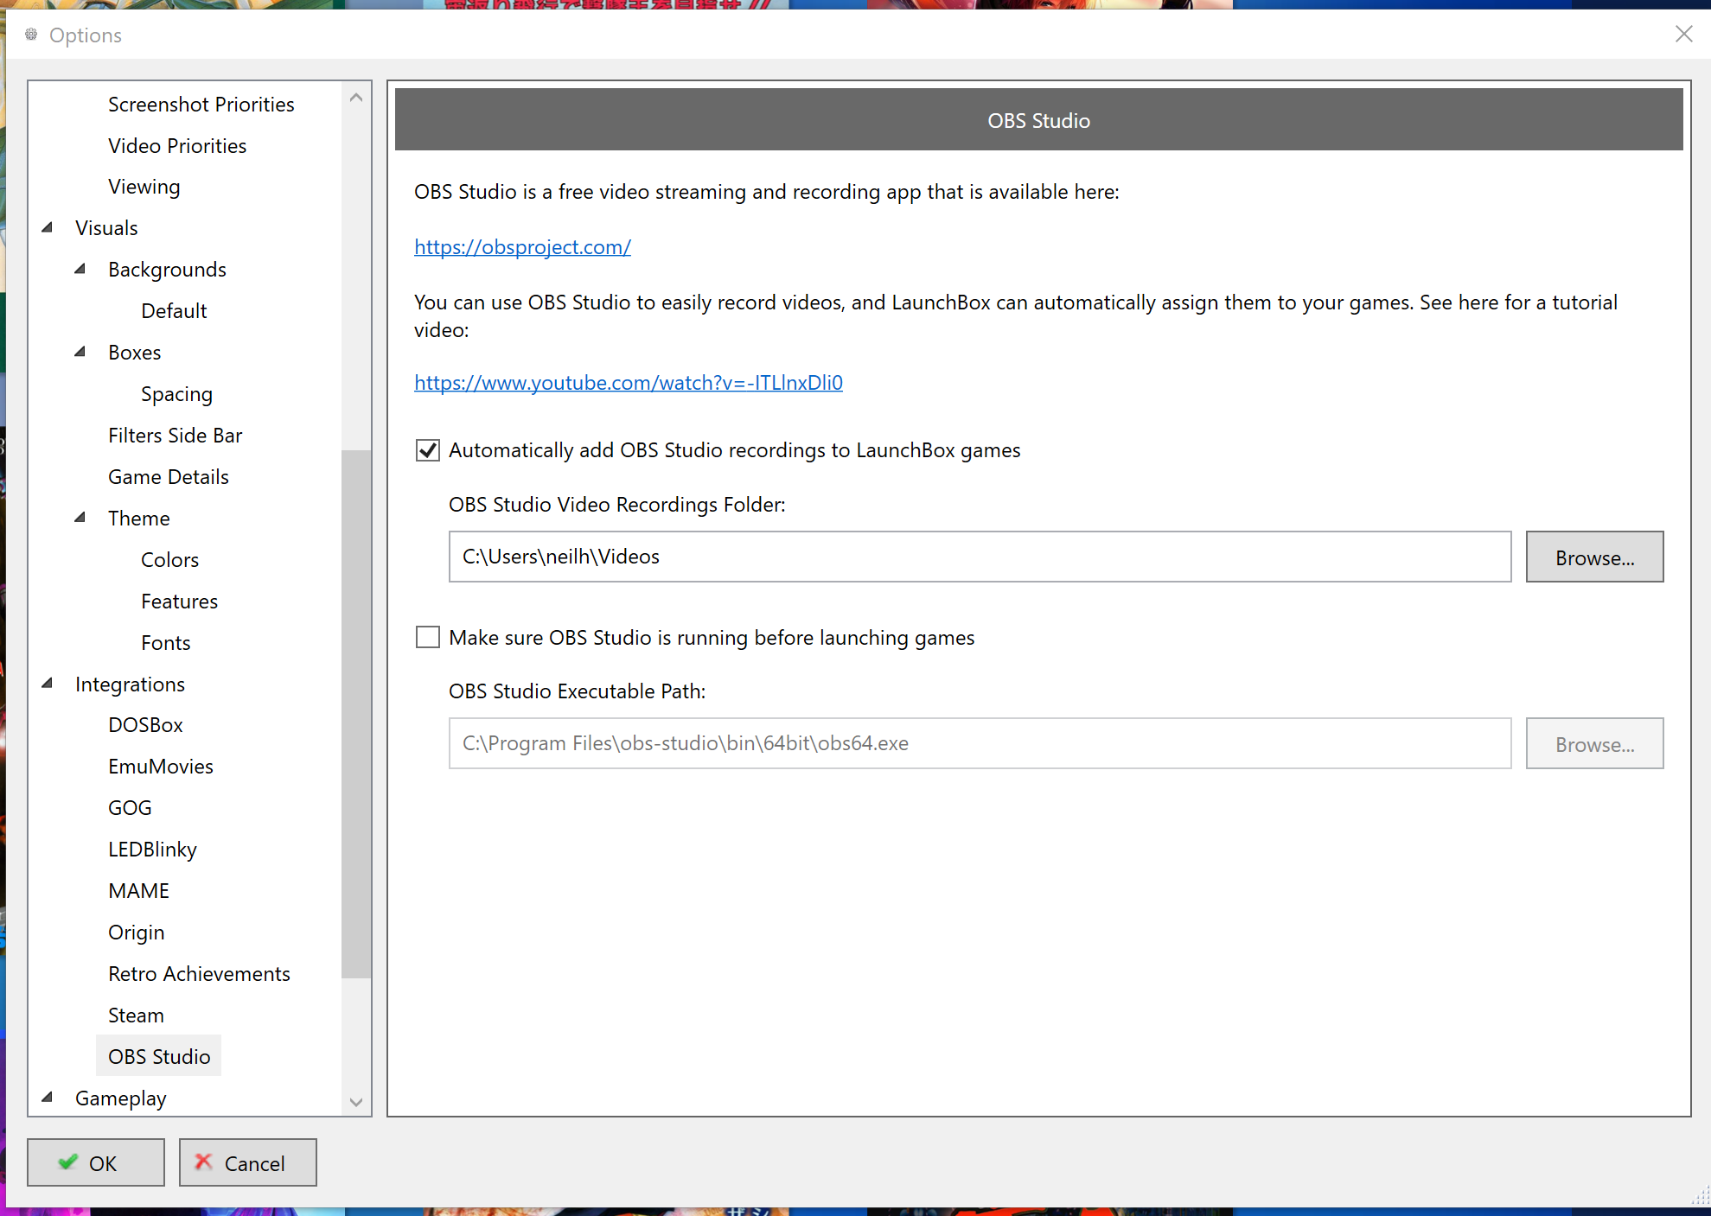Open theme Features settings

179,602
